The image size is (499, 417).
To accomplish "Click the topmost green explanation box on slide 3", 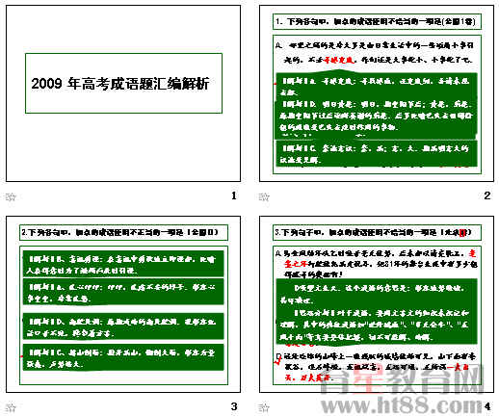I will (x=123, y=264).
